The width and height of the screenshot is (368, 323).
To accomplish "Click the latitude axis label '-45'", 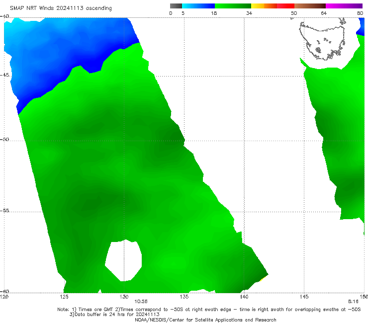I will click(x=4, y=75).
